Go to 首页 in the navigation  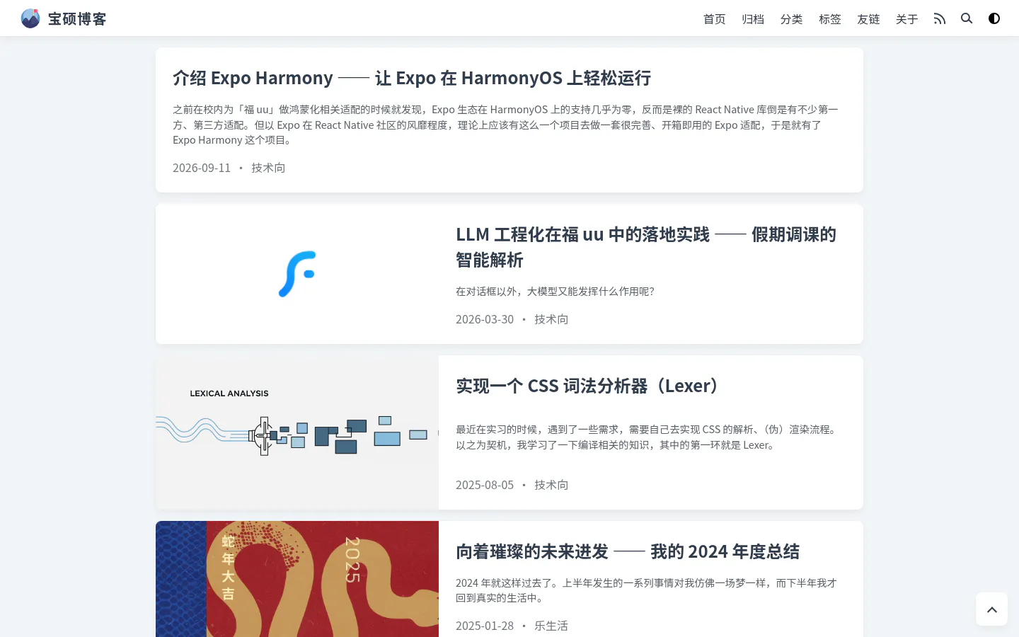point(715,19)
